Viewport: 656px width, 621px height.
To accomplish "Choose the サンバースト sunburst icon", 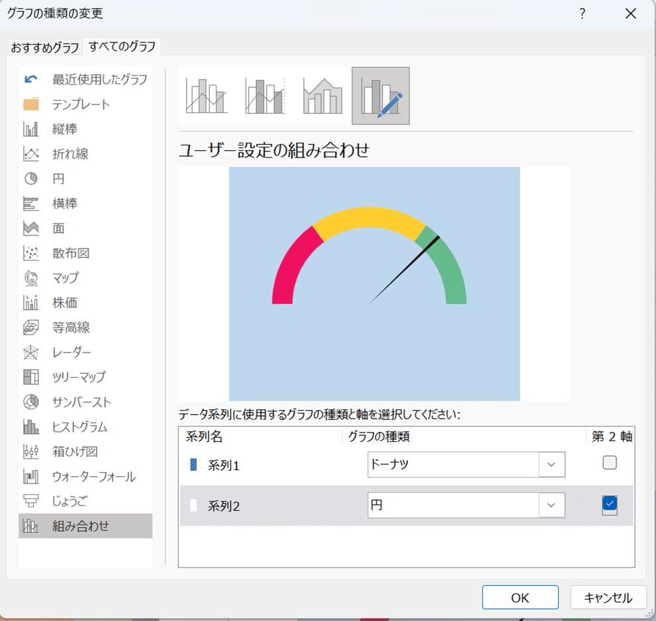I will [x=31, y=402].
